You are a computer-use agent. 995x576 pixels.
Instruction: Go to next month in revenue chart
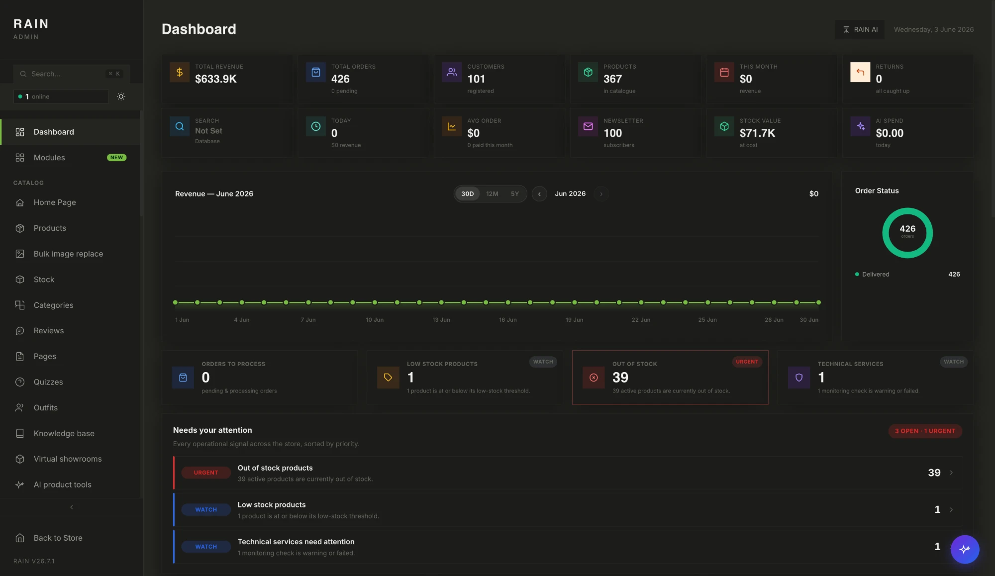click(x=601, y=194)
